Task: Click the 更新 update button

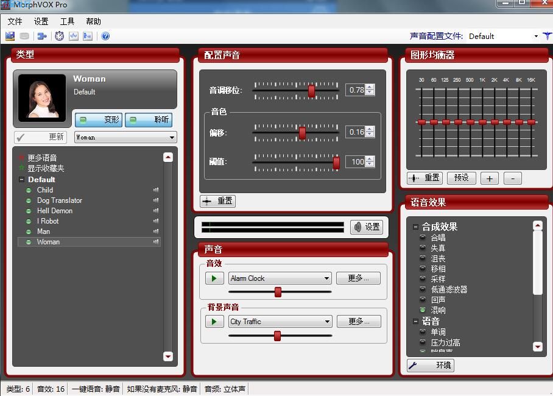Action: (x=41, y=137)
